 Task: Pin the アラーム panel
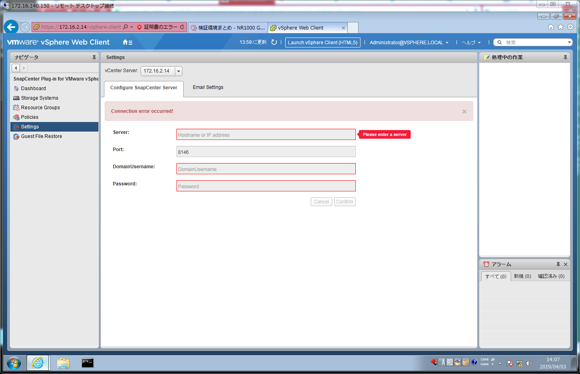tap(558, 264)
